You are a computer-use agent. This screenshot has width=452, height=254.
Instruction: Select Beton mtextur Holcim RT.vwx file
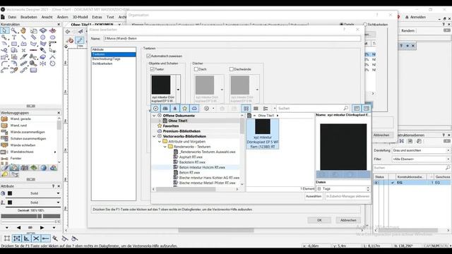(x=202, y=167)
